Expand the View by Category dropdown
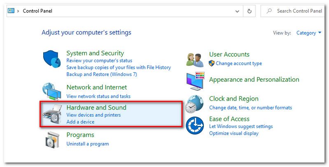The height and width of the screenshot is (167, 329). point(309,33)
